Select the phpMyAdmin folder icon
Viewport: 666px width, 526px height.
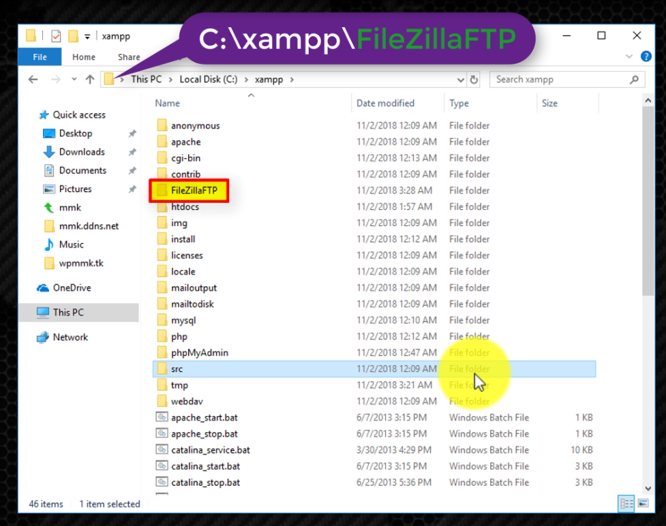(x=162, y=352)
